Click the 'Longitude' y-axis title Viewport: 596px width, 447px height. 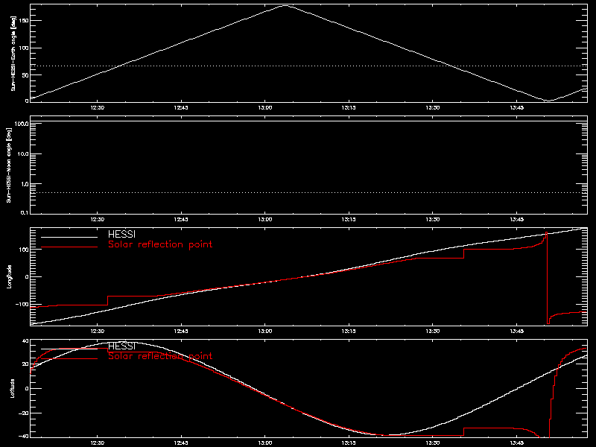point(9,276)
